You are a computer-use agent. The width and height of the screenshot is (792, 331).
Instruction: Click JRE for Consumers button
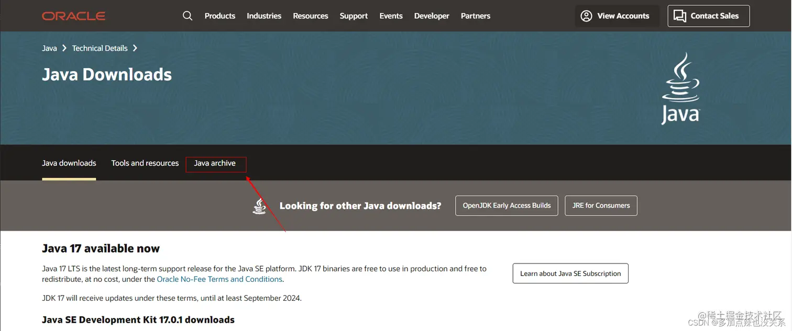(601, 206)
